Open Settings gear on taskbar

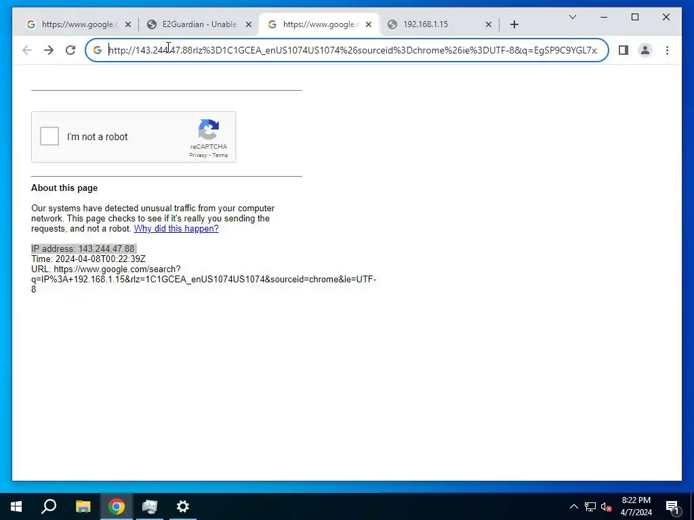[x=183, y=506]
